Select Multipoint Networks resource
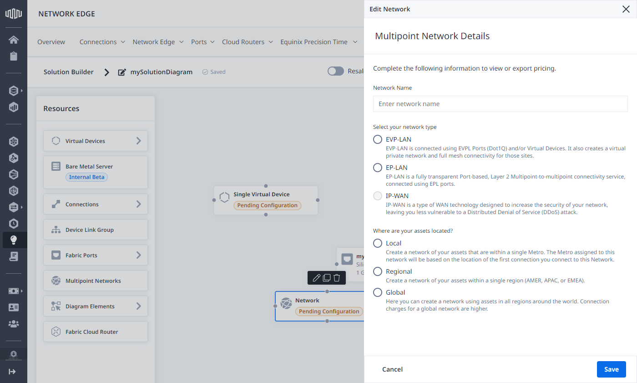Screen dimensions: 637x383 pyautogui.click(x=96, y=281)
